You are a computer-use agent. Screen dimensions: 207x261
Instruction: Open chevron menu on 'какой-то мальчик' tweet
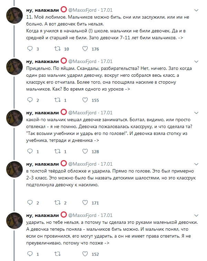click(x=196, y=113)
